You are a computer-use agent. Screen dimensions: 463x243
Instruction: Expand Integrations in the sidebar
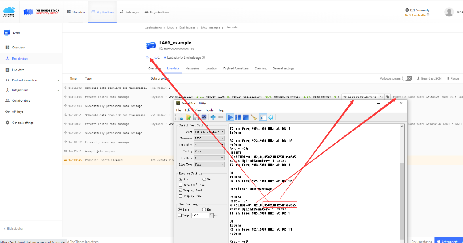coord(58,90)
